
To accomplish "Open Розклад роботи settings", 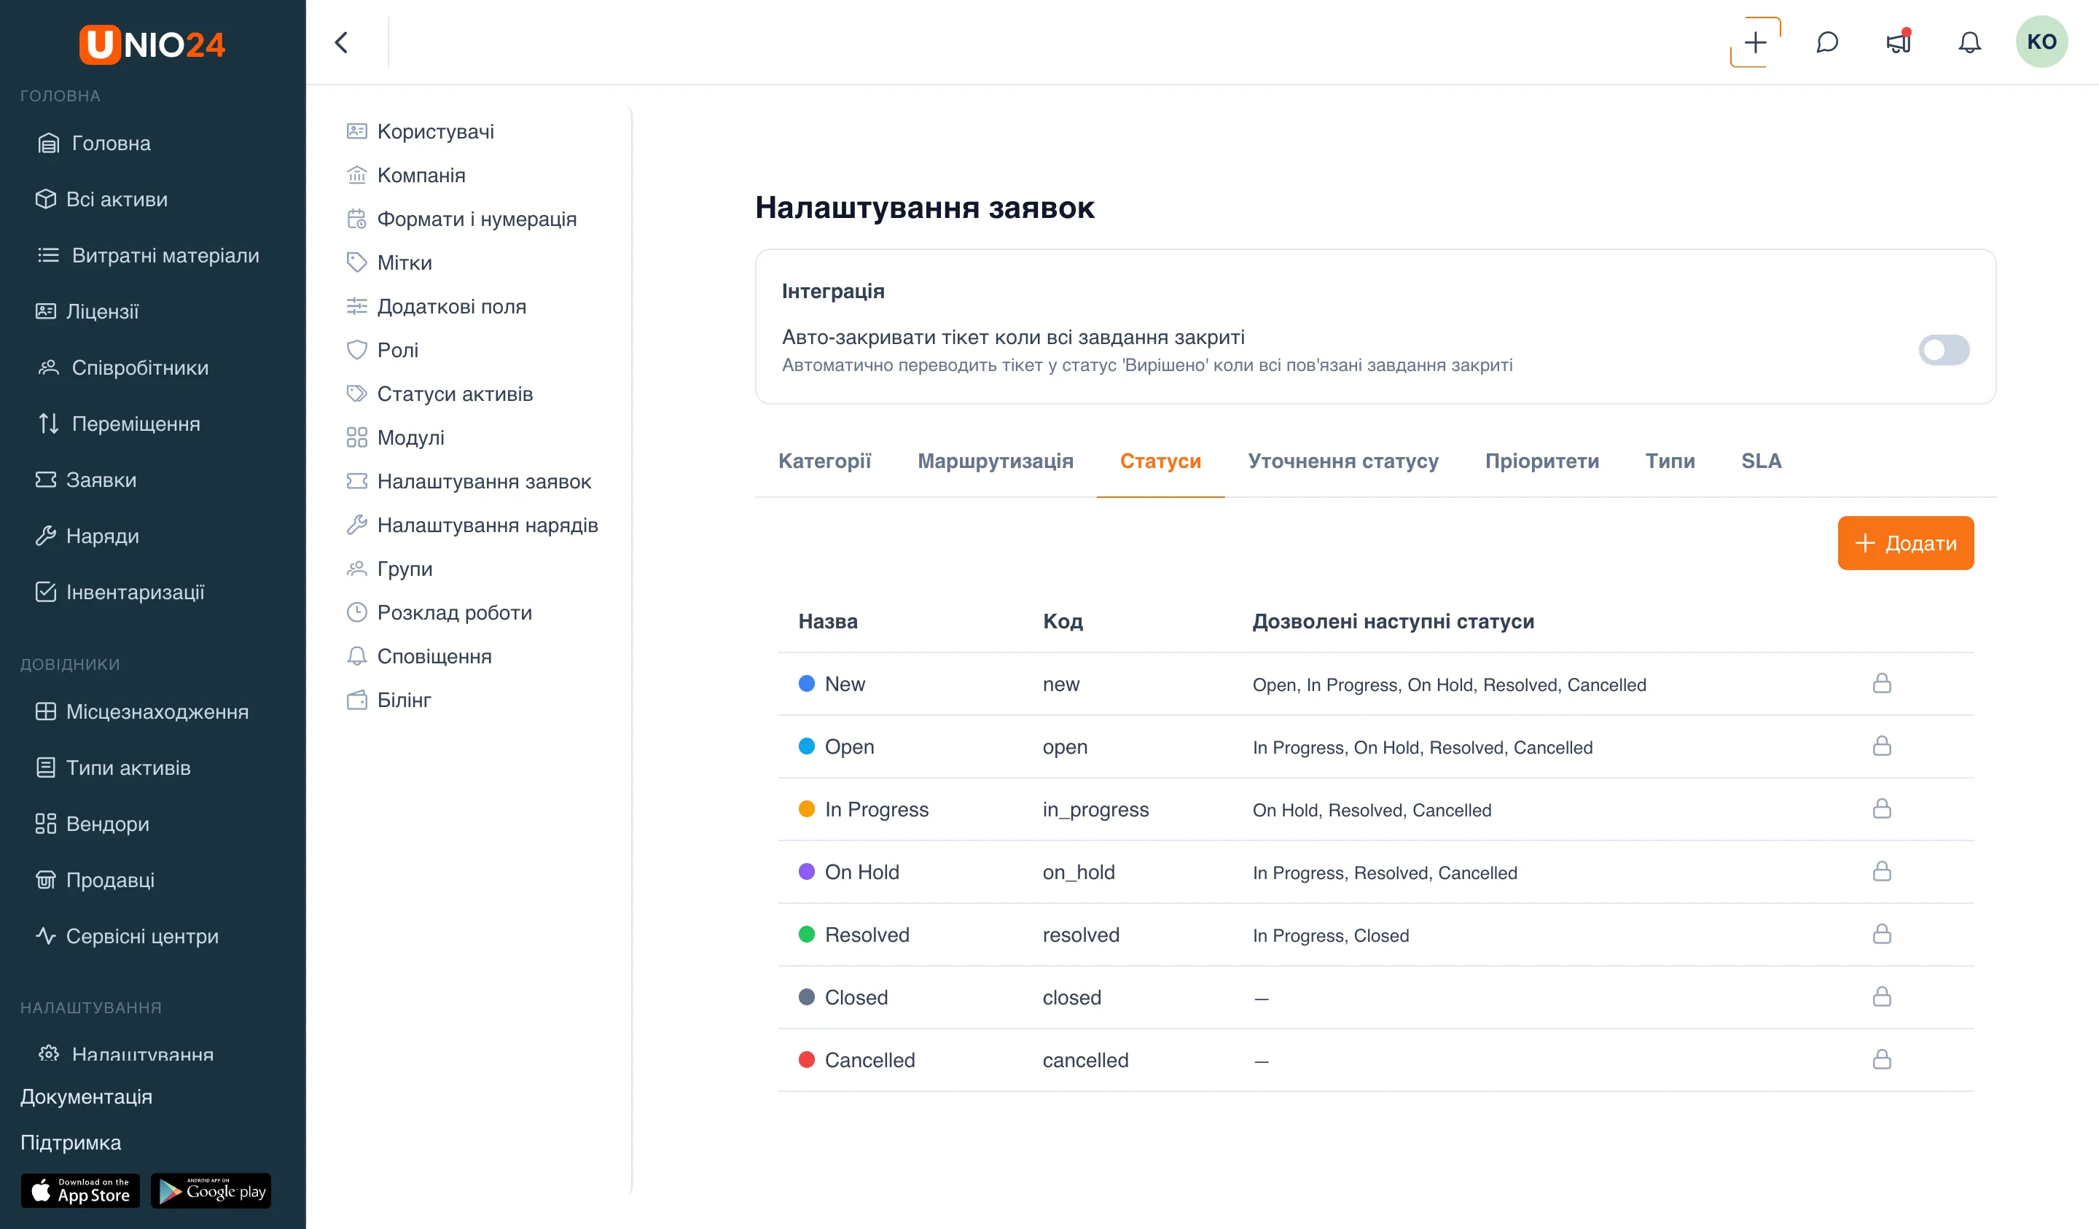I will [x=439, y=612].
